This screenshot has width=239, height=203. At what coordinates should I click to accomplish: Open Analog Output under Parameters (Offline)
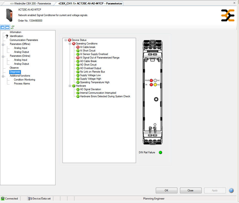click(x=22, y=52)
